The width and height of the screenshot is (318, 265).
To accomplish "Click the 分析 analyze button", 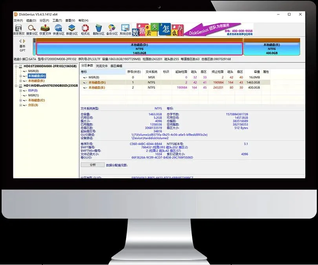I will (x=93, y=165).
